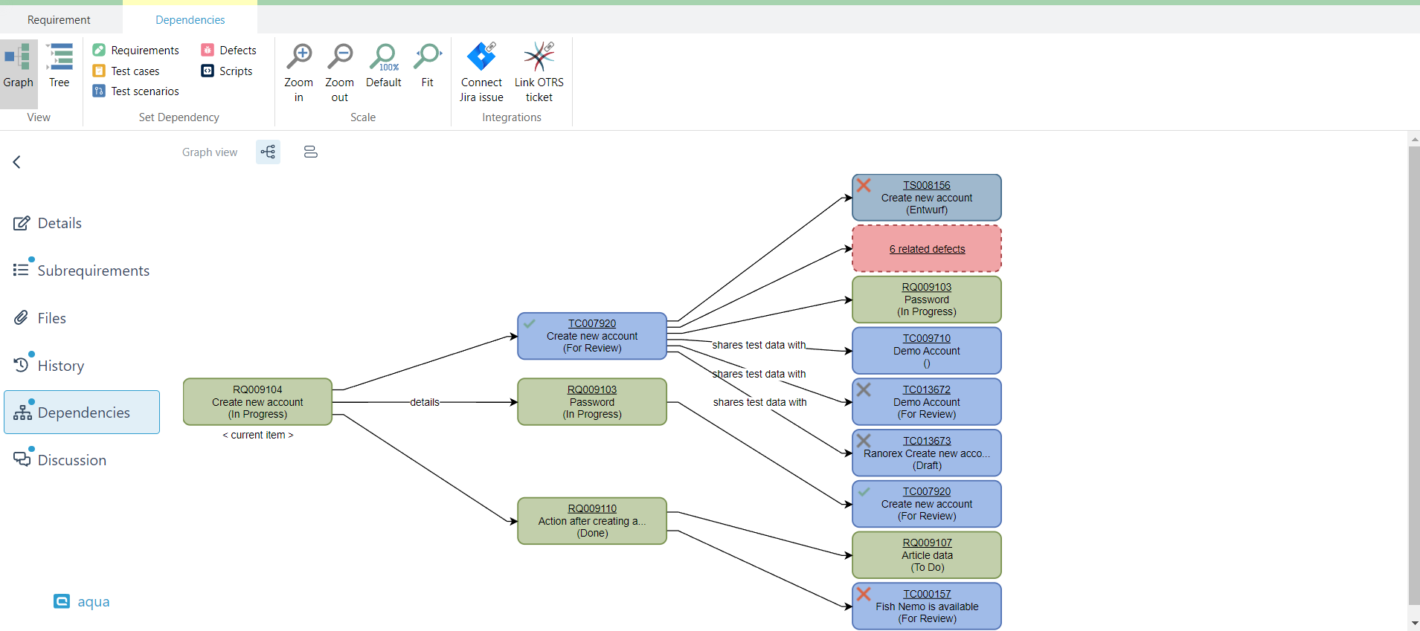Open Subrequirements in the sidebar
The height and width of the screenshot is (631, 1420).
click(93, 271)
